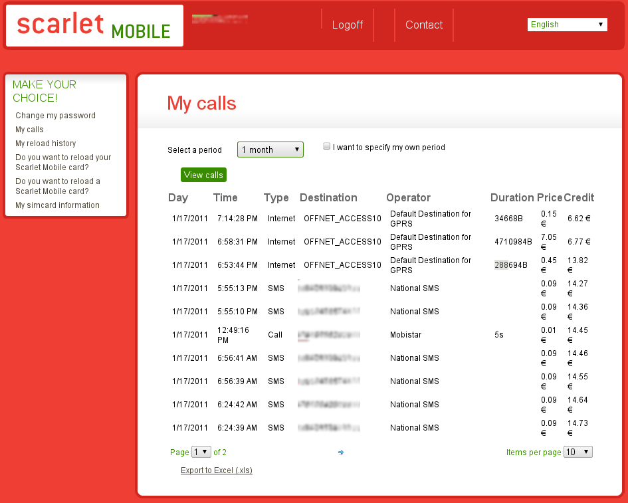
Task: Open Change my password link
Action: 55,116
